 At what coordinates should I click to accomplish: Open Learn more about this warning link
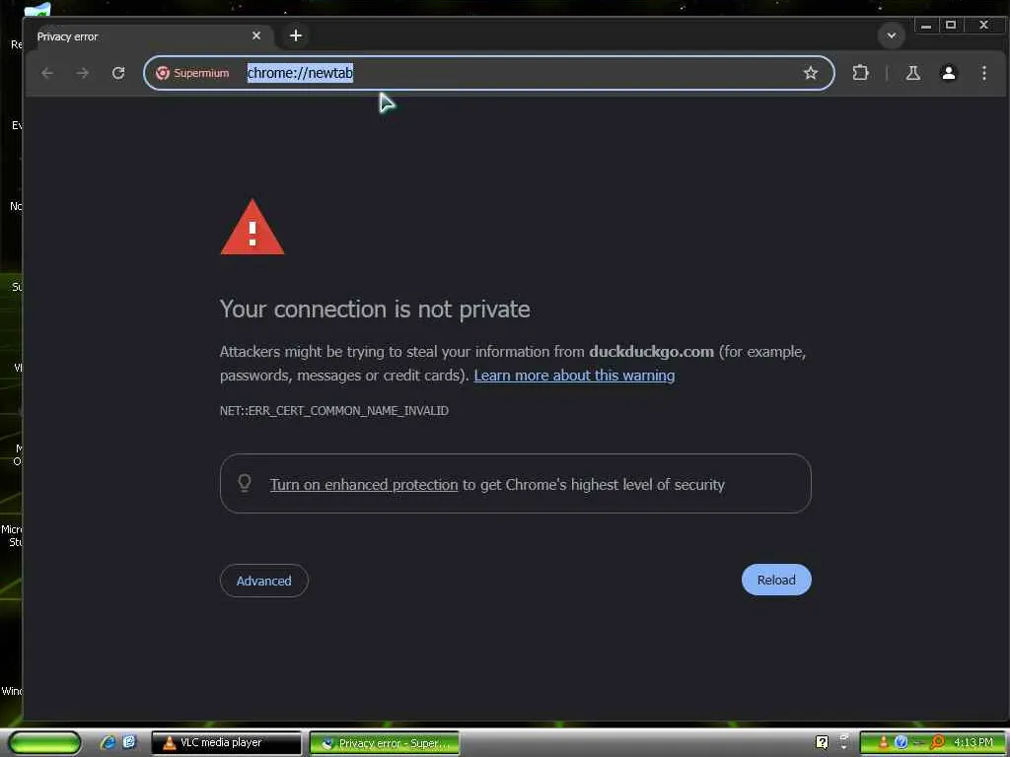tap(574, 376)
